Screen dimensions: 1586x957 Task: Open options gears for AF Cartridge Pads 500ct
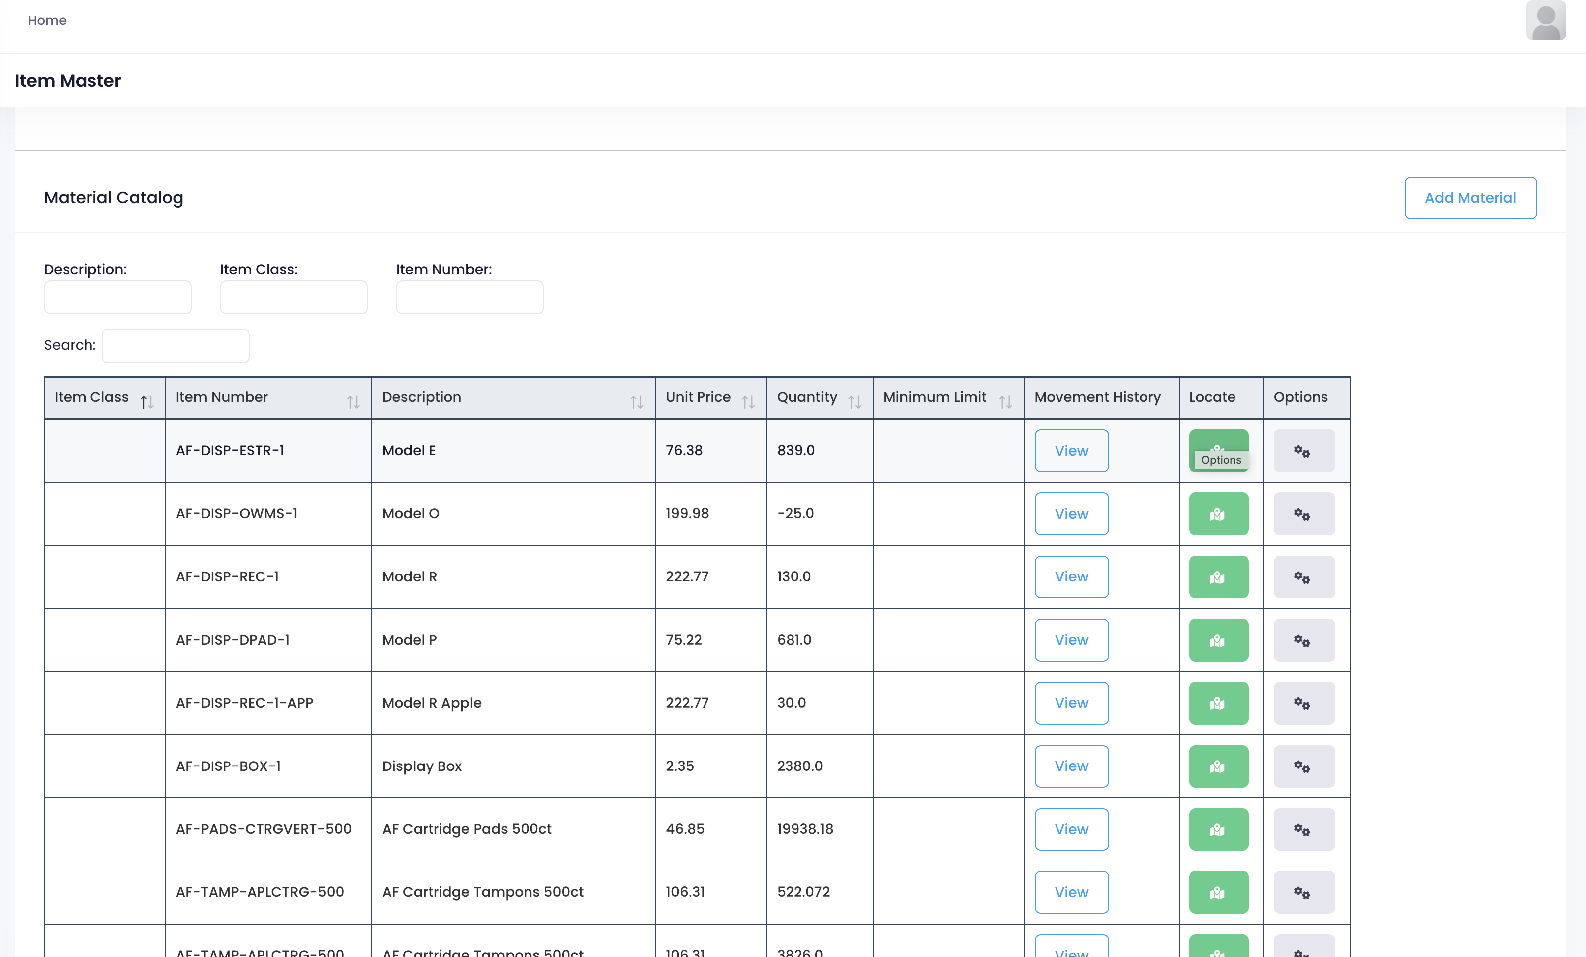(1304, 829)
